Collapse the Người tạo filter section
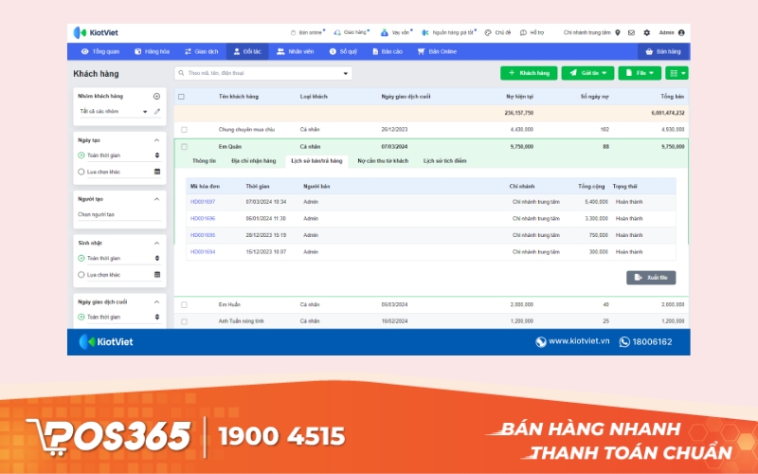The image size is (758, 474). (156, 199)
